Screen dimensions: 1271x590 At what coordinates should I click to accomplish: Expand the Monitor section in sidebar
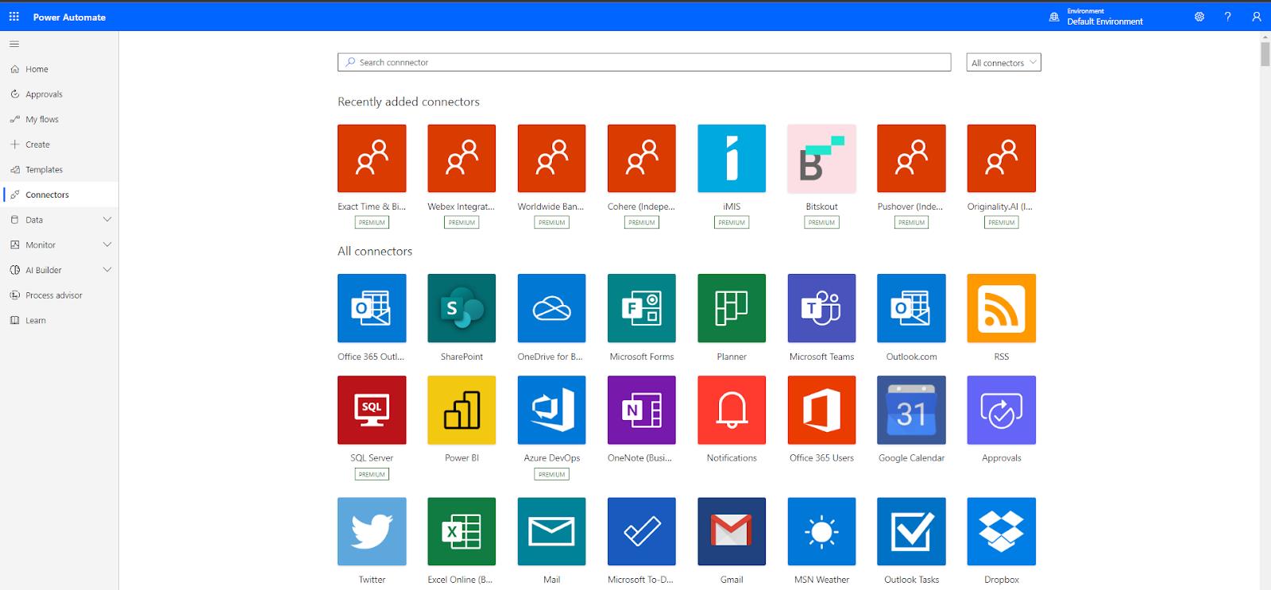tap(107, 245)
